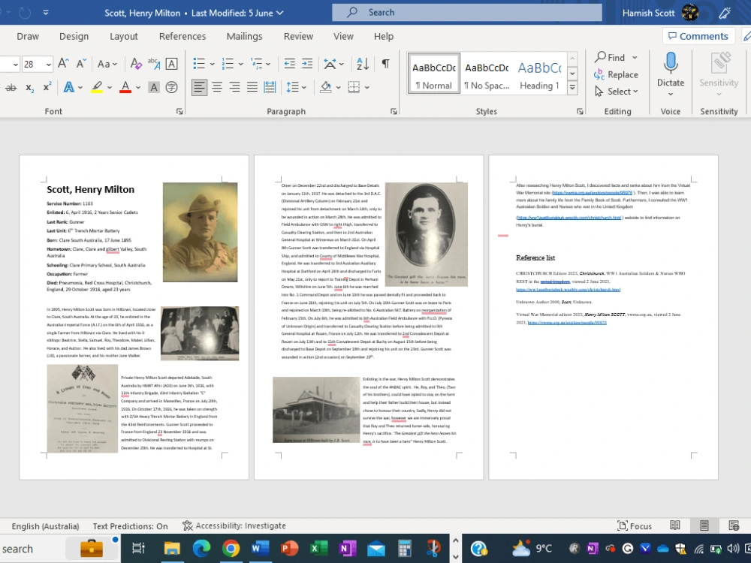Open Accessibility: Investigate checker
Image resolution: width=751 pixels, height=563 pixels.
click(234, 525)
